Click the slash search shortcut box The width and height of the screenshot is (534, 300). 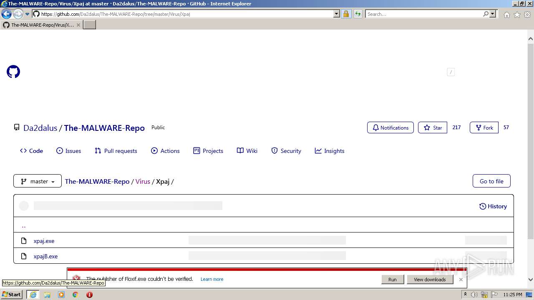451,72
